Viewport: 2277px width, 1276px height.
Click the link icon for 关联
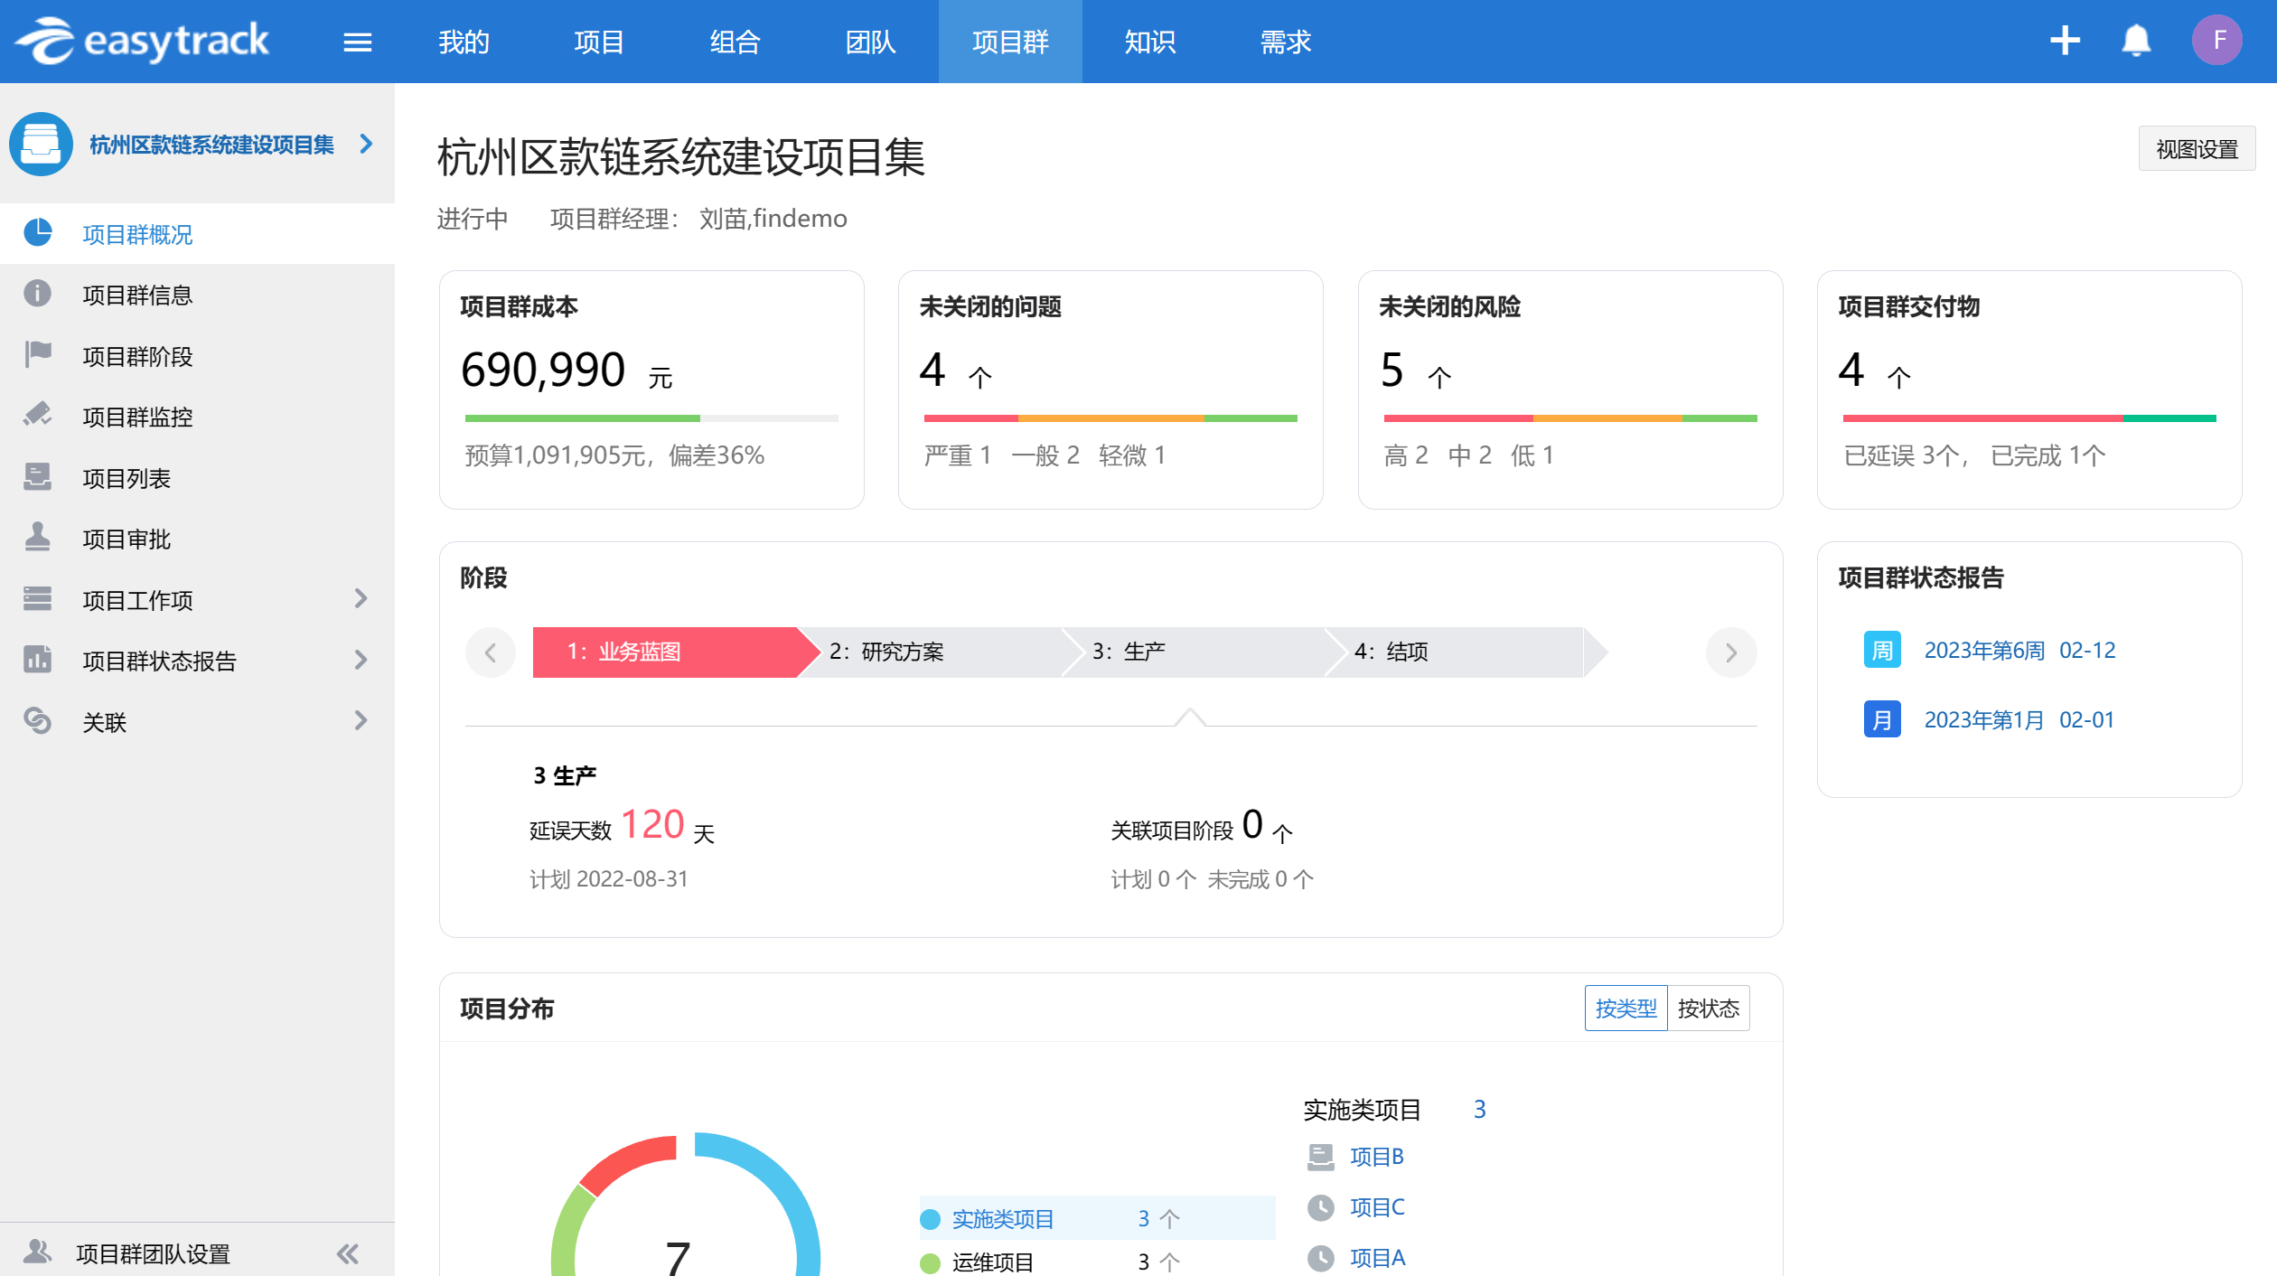coord(37,720)
